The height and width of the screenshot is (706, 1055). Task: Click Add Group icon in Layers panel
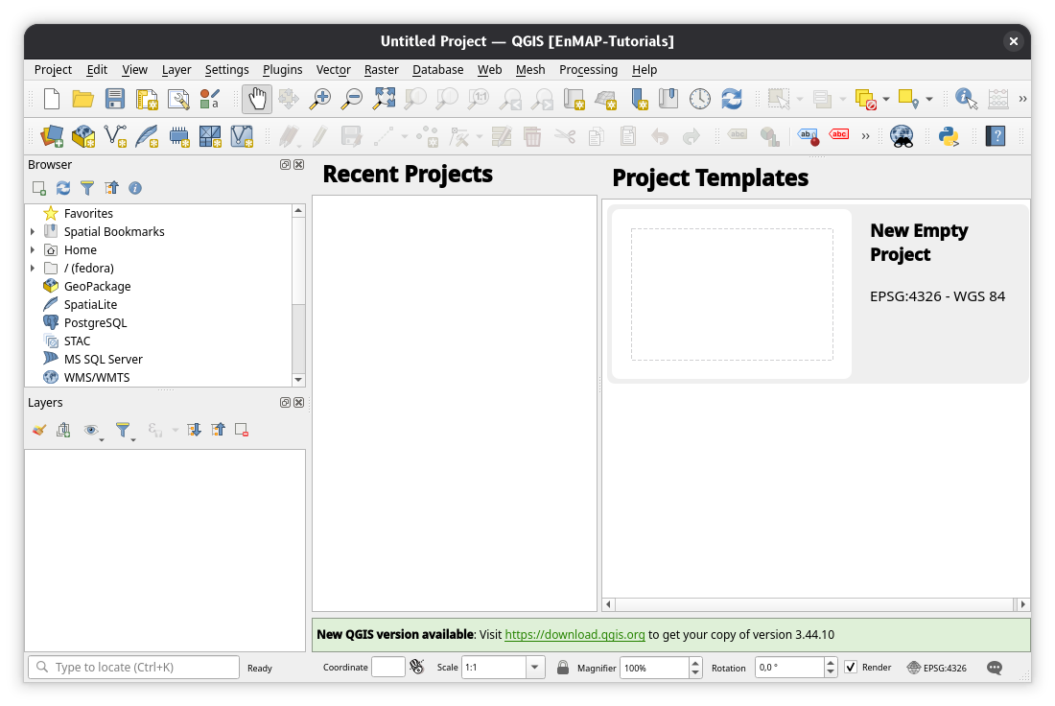63,430
